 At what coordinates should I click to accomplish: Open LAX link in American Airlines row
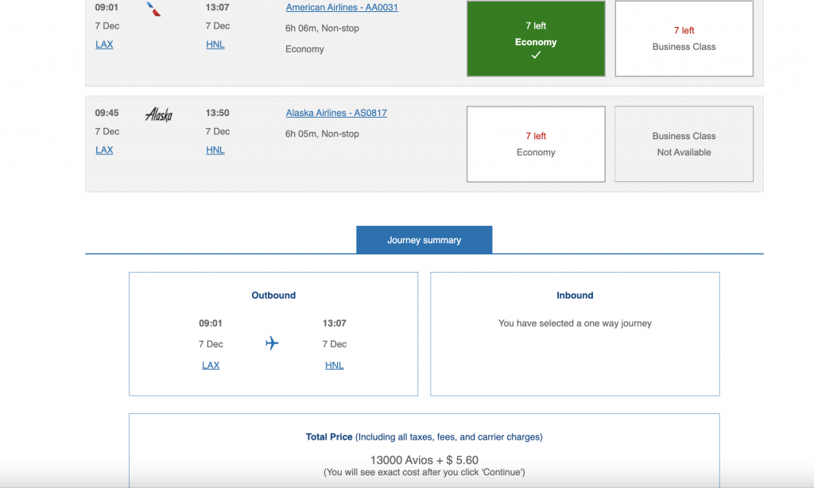(x=104, y=45)
